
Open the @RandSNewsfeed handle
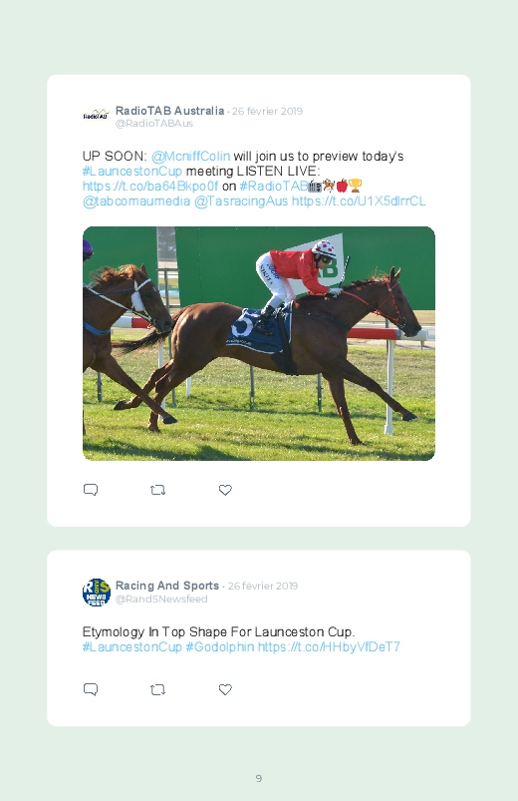point(161,599)
